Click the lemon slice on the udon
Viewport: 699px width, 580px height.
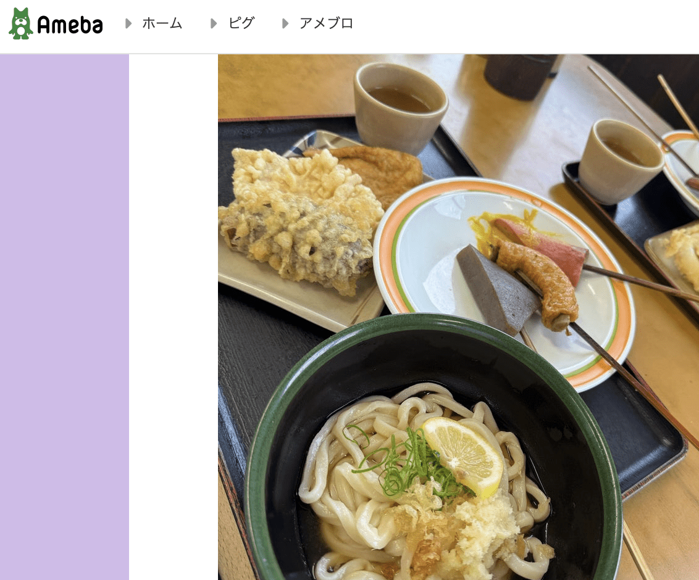coord(464,457)
